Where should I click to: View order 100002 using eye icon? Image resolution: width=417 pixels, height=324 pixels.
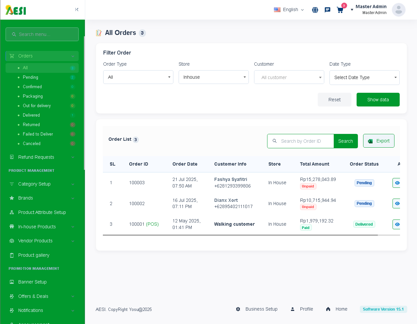(x=397, y=203)
